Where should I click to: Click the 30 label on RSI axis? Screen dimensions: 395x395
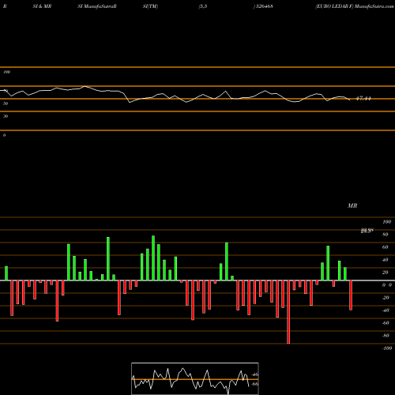(x=6, y=116)
